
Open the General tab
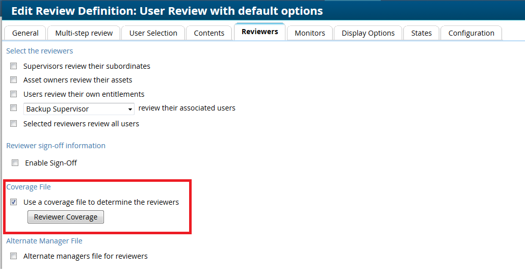[25, 33]
